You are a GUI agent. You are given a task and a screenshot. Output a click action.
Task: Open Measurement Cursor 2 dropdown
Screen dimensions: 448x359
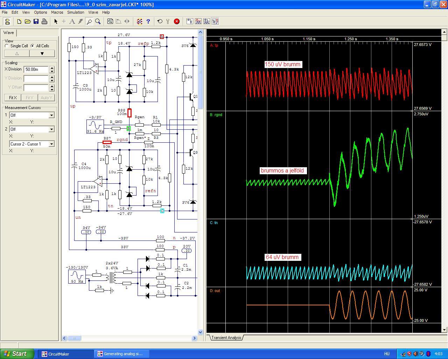pyautogui.click(x=51, y=129)
